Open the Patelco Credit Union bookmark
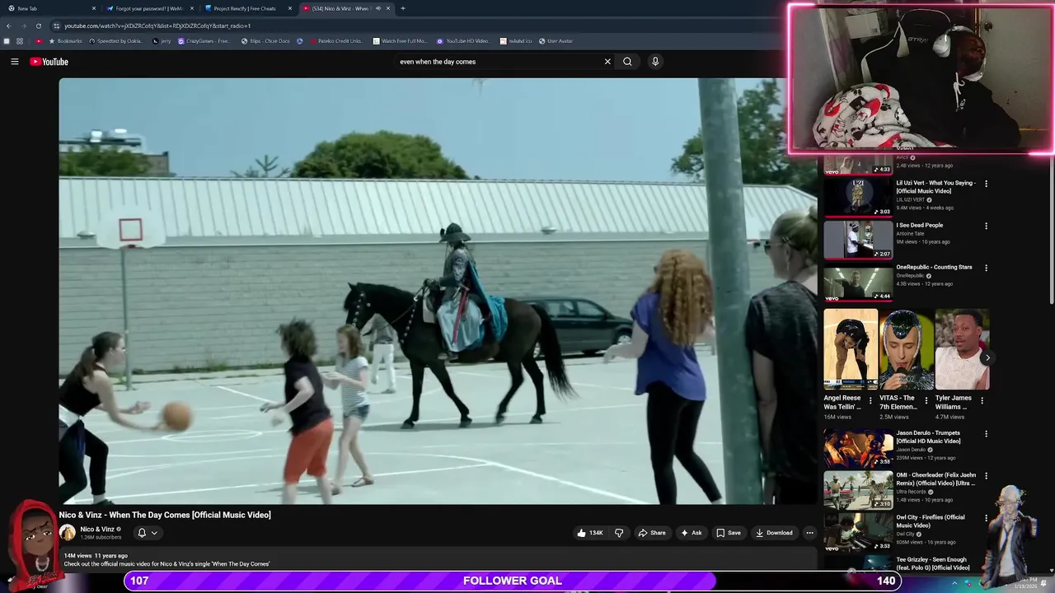Viewport: 1055px width, 593px height. [x=335, y=41]
